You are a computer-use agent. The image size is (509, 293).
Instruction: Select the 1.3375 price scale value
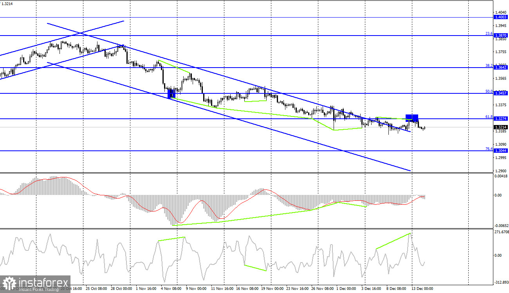(501, 105)
